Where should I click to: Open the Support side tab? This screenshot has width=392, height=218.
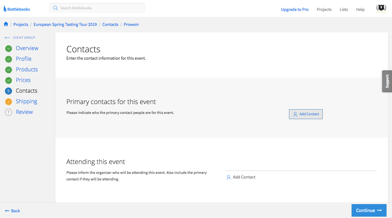387,81
